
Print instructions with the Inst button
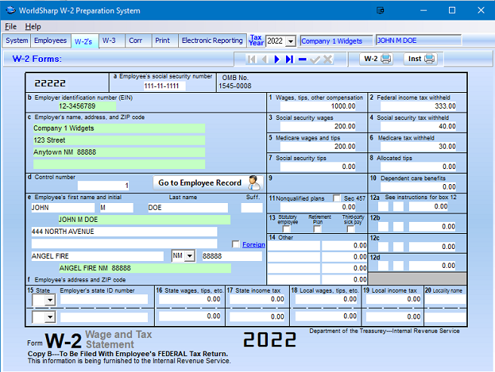point(421,59)
